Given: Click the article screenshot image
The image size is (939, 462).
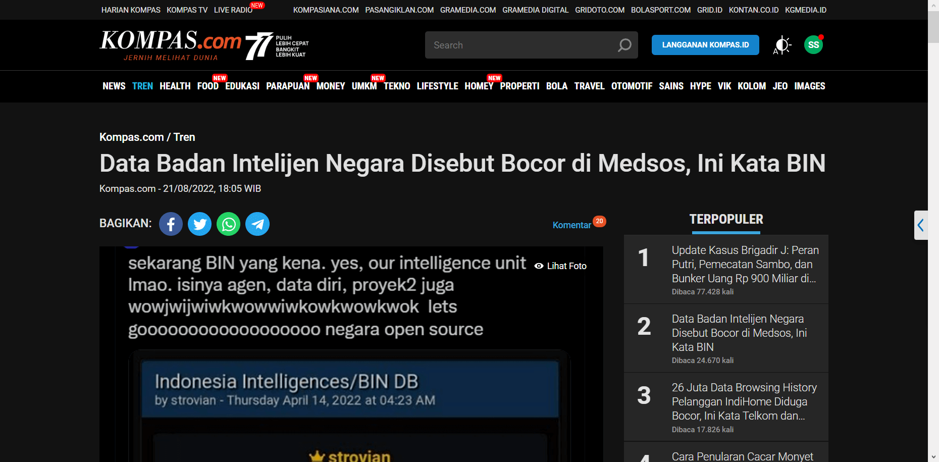Looking at the screenshot, I should coord(351,354).
